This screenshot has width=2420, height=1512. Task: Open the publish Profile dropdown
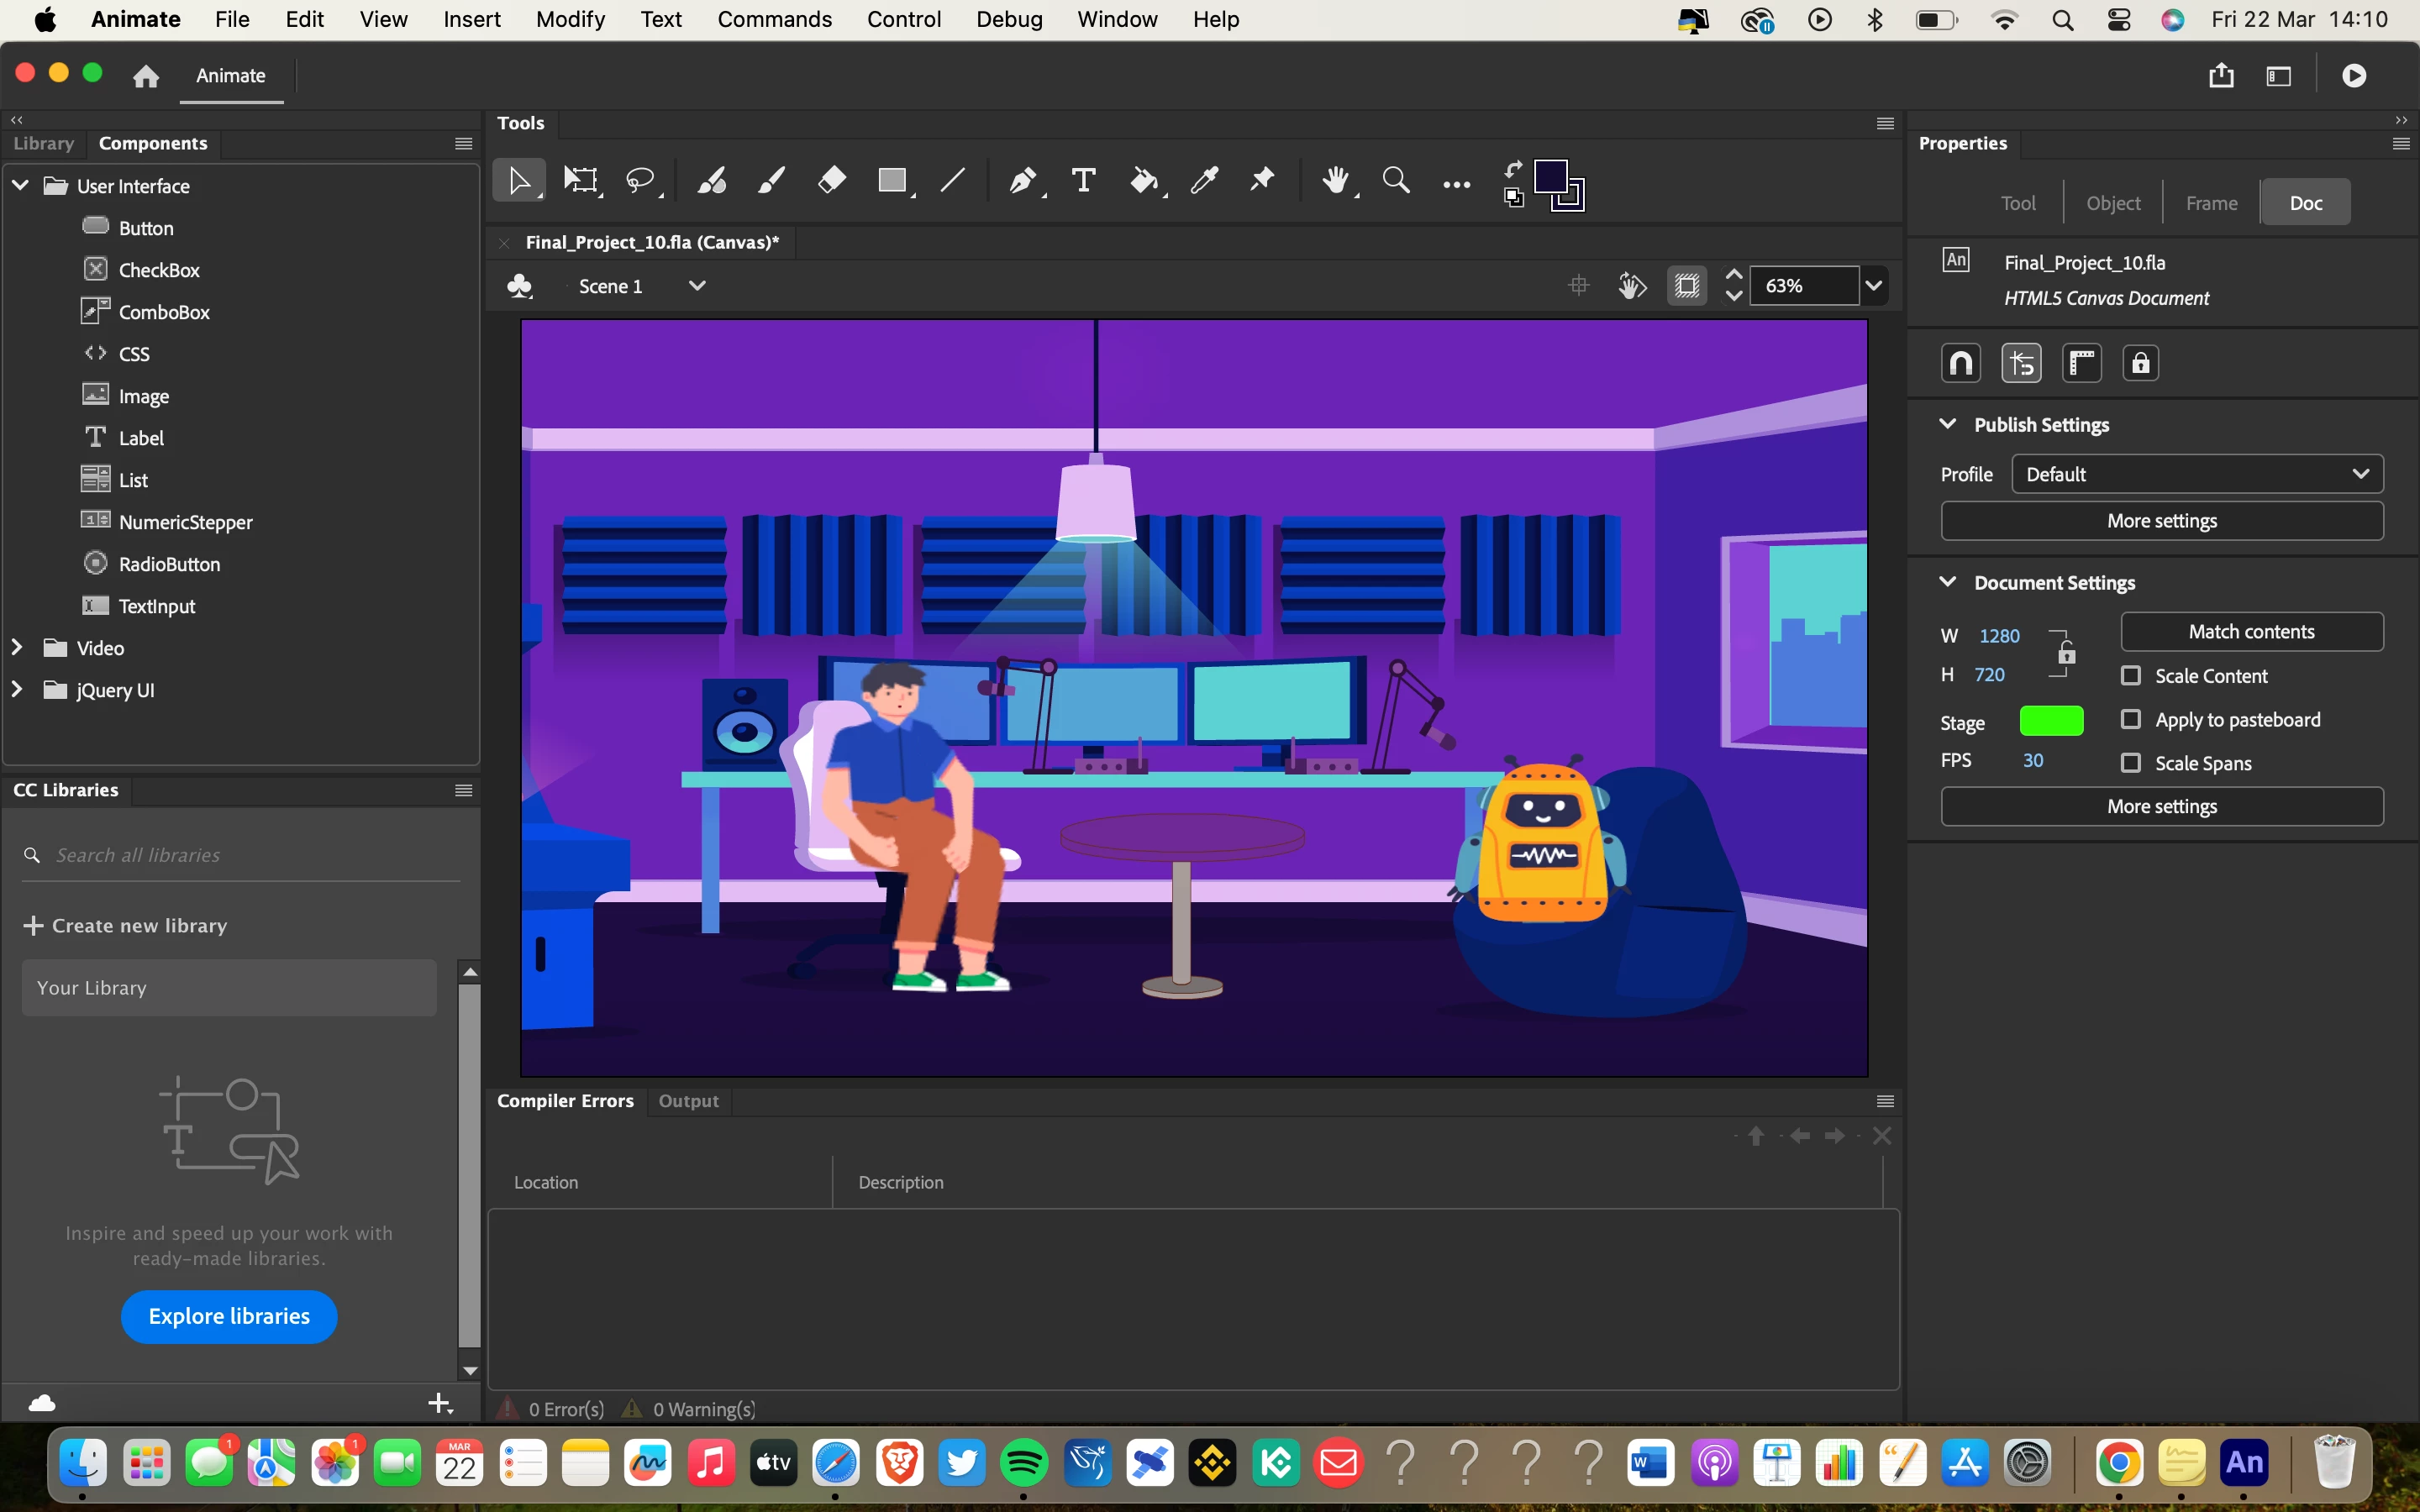[x=2197, y=474]
